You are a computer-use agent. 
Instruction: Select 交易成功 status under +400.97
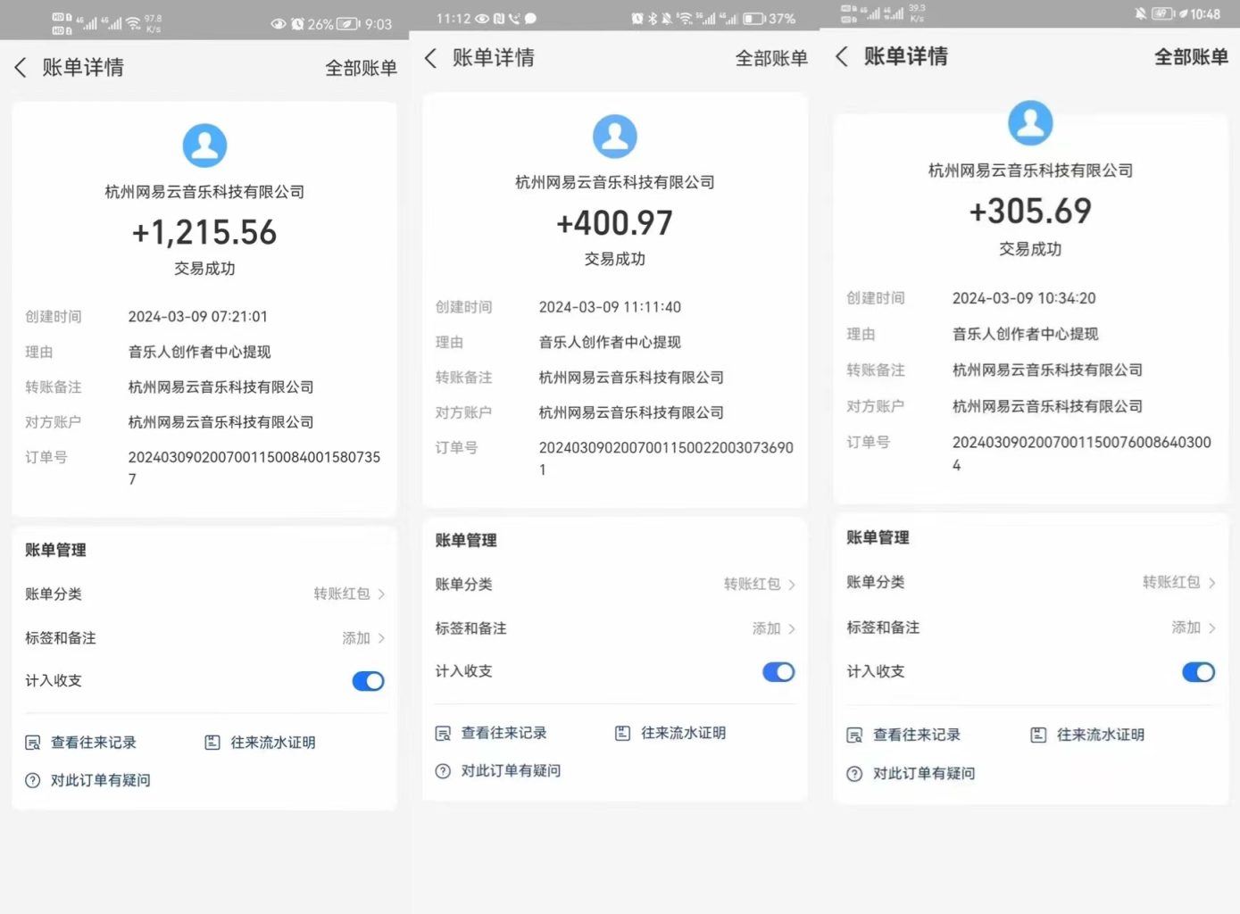[615, 260]
